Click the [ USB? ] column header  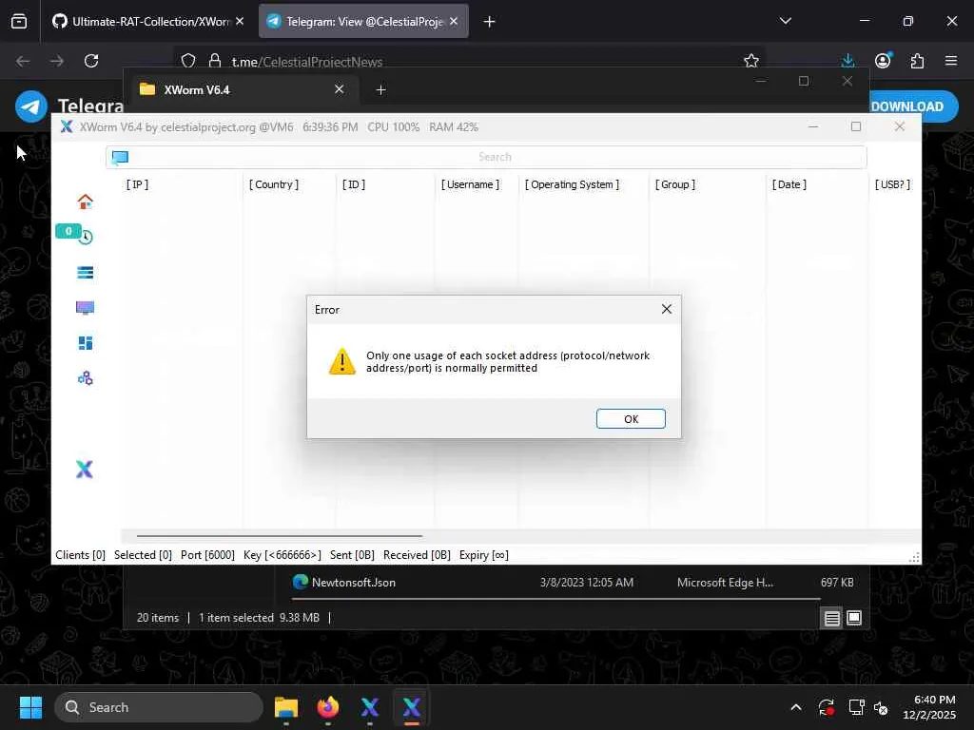[x=892, y=184]
